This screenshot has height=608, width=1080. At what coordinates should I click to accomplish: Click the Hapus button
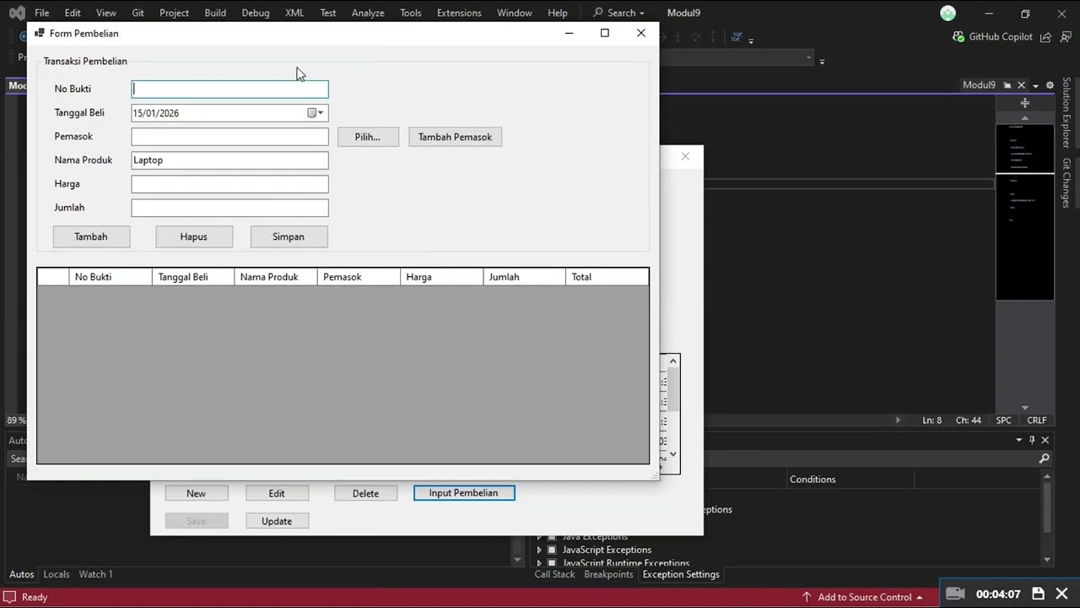194,236
